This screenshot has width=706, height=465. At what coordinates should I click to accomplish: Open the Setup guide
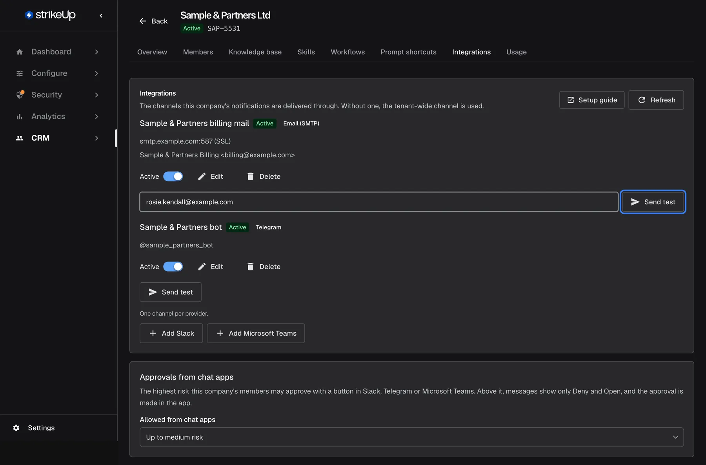592,100
